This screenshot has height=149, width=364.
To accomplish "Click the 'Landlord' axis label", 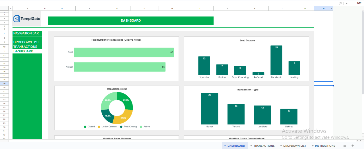I will 262,127.
